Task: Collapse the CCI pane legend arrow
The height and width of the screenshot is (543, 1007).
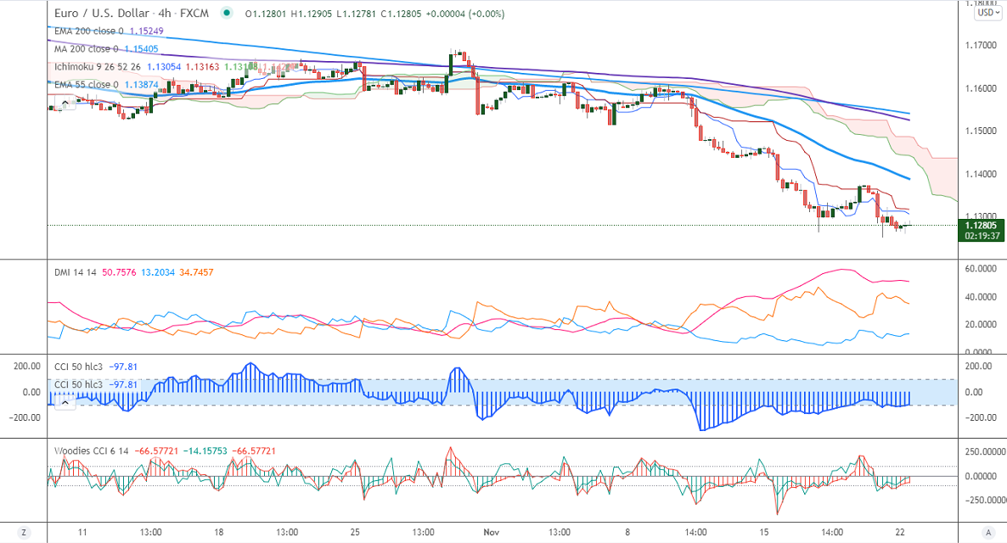Action: point(65,402)
